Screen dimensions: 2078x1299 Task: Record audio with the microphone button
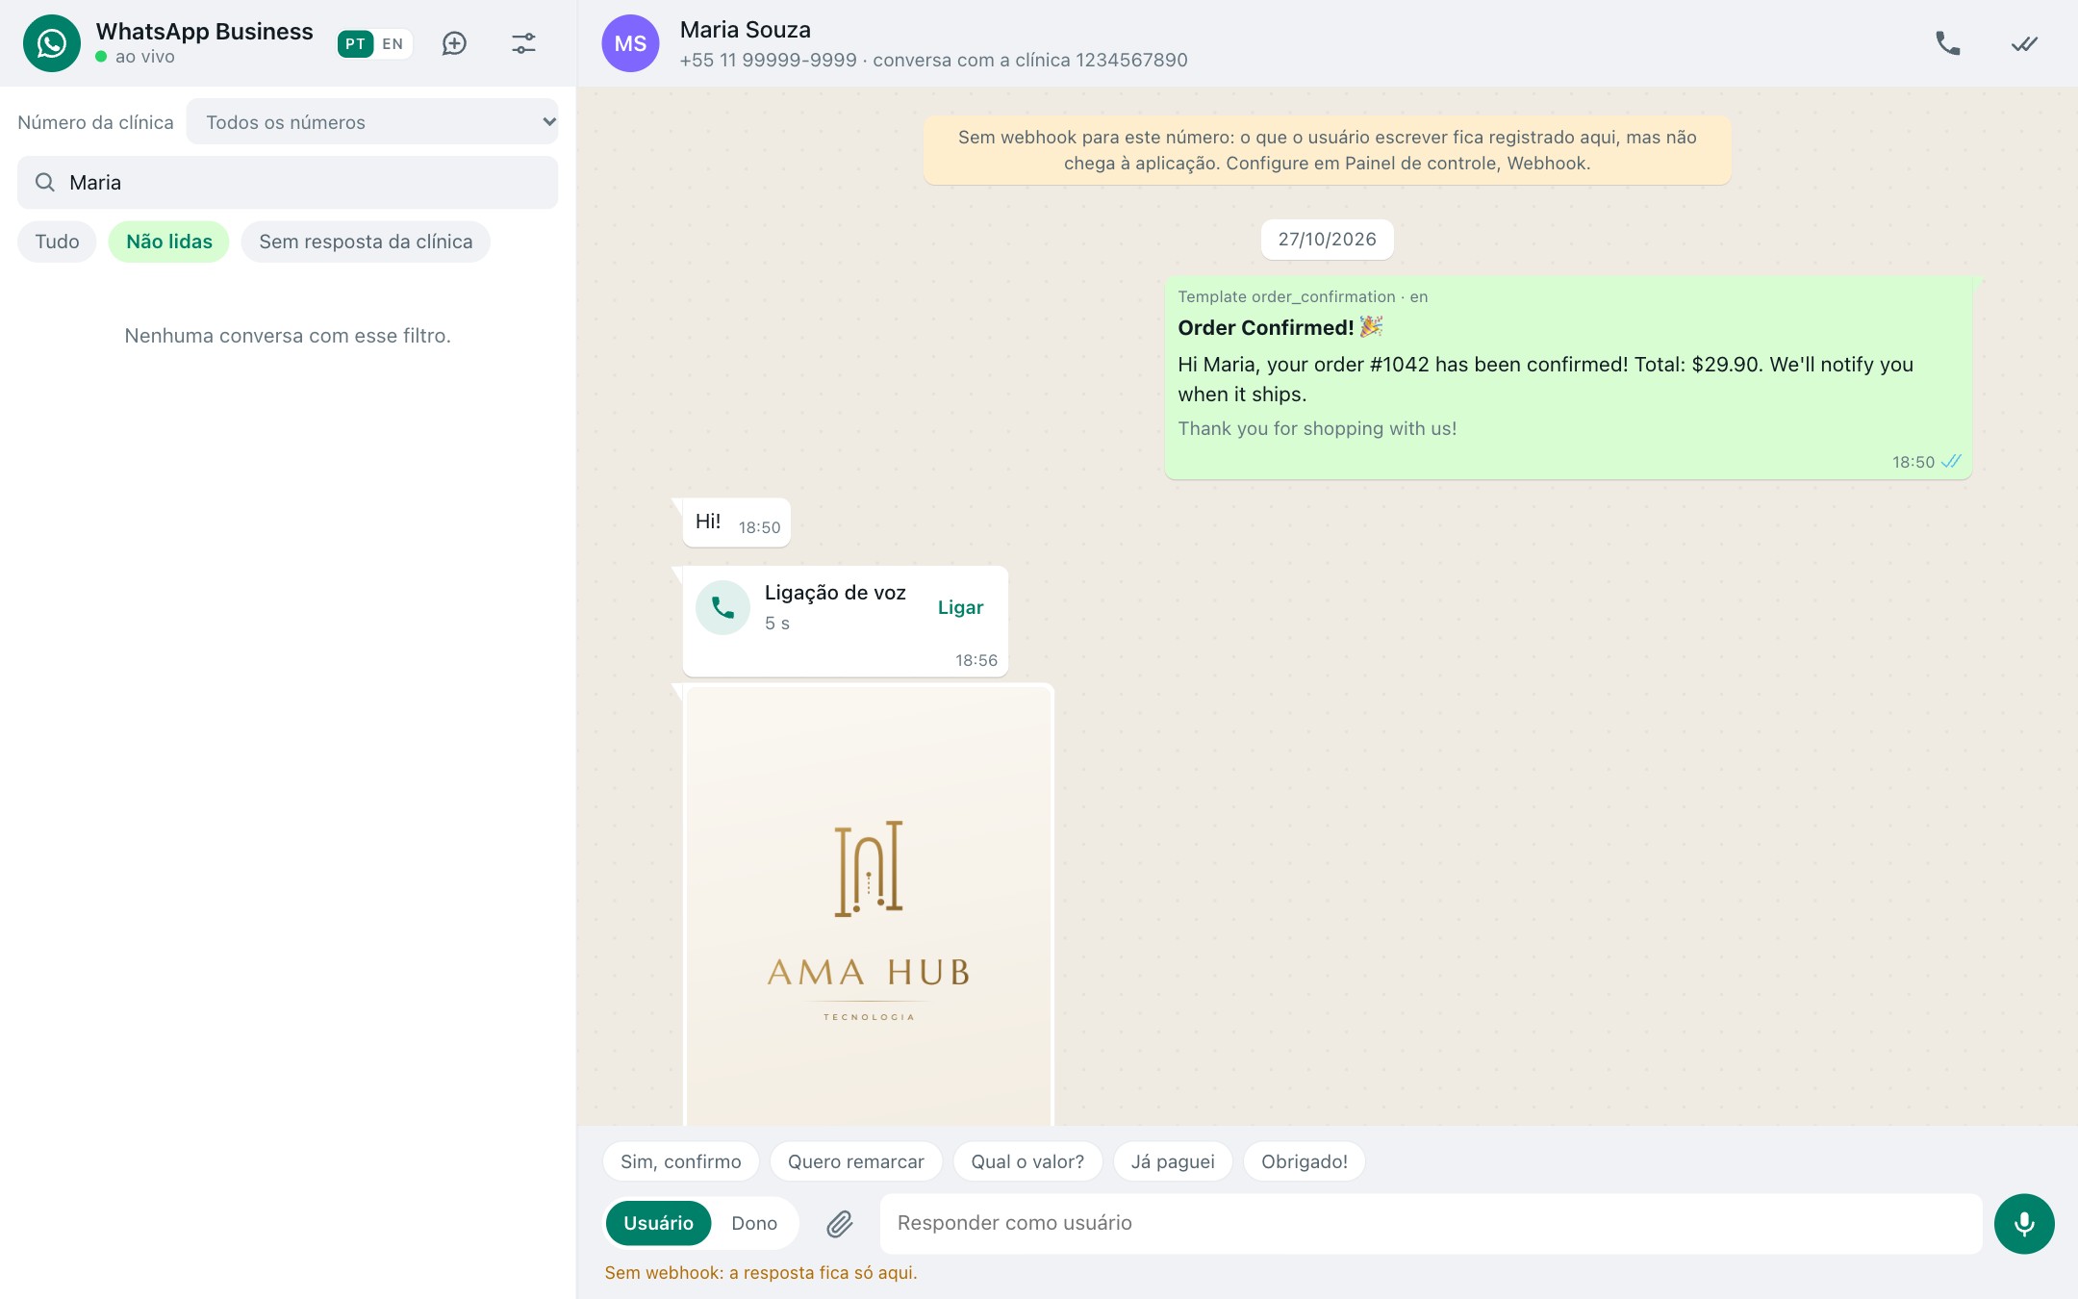(x=2024, y=1223)
